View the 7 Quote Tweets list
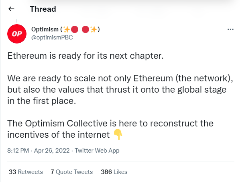The width and height of the screenshot is (240, 182). (x=72, y=172)
